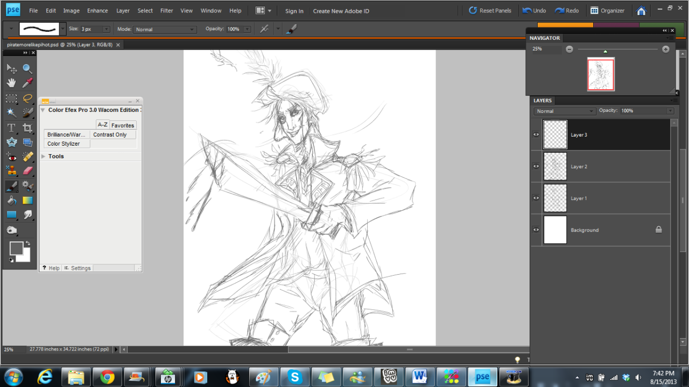The image size is (689, 387).
Task: Open the Layers panel Opacity dropdown
Action: 670,111
